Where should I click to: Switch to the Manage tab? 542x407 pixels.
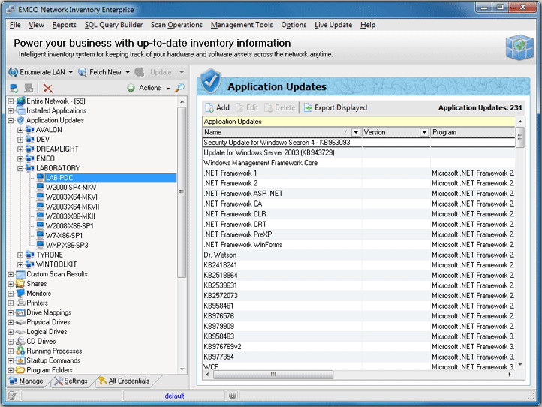pyautogui.click(x=26, y=381)
